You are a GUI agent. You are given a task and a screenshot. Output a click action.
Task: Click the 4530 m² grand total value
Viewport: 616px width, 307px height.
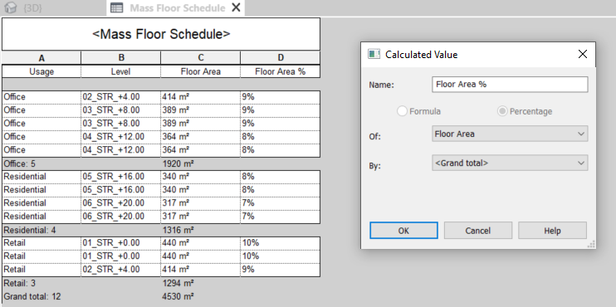click(x=178, y=296)
